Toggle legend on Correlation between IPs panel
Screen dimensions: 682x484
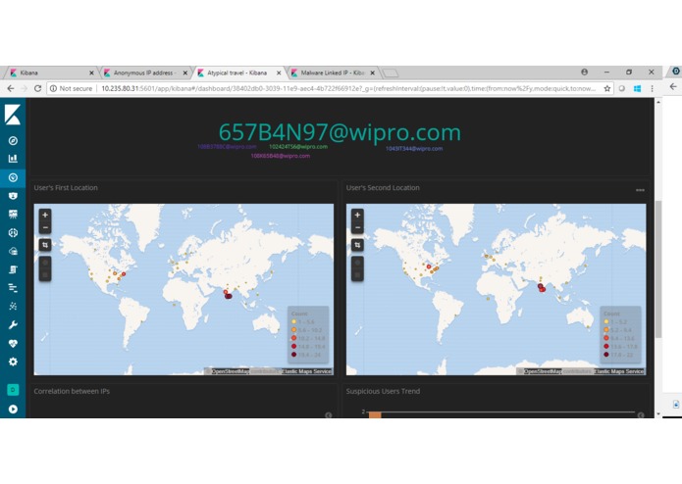pos(329,415)
